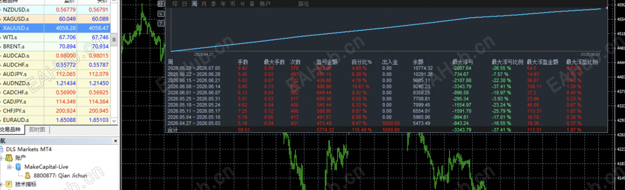Open the ? help button on the stats panel
The height and width of the screenshot is (190, 625).
tap(161, 23)
